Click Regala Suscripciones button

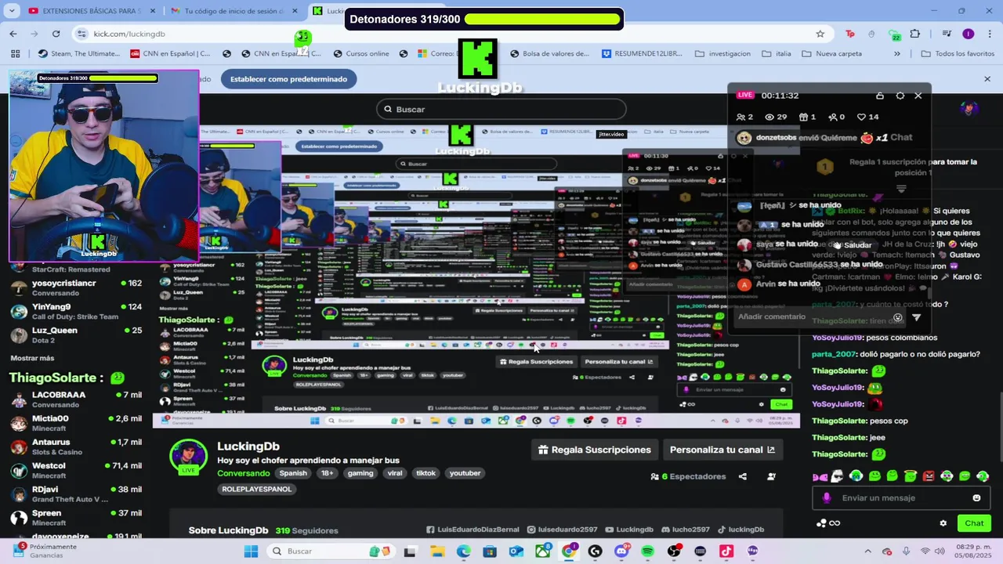[593, 450]
